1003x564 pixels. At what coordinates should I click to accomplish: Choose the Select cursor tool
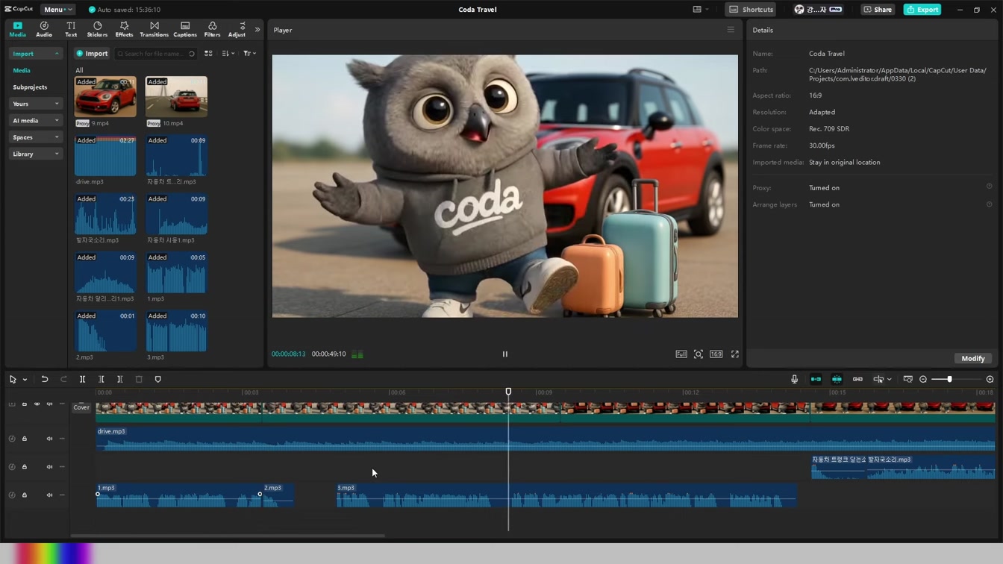pyautogui.click(x=13, y=379)
